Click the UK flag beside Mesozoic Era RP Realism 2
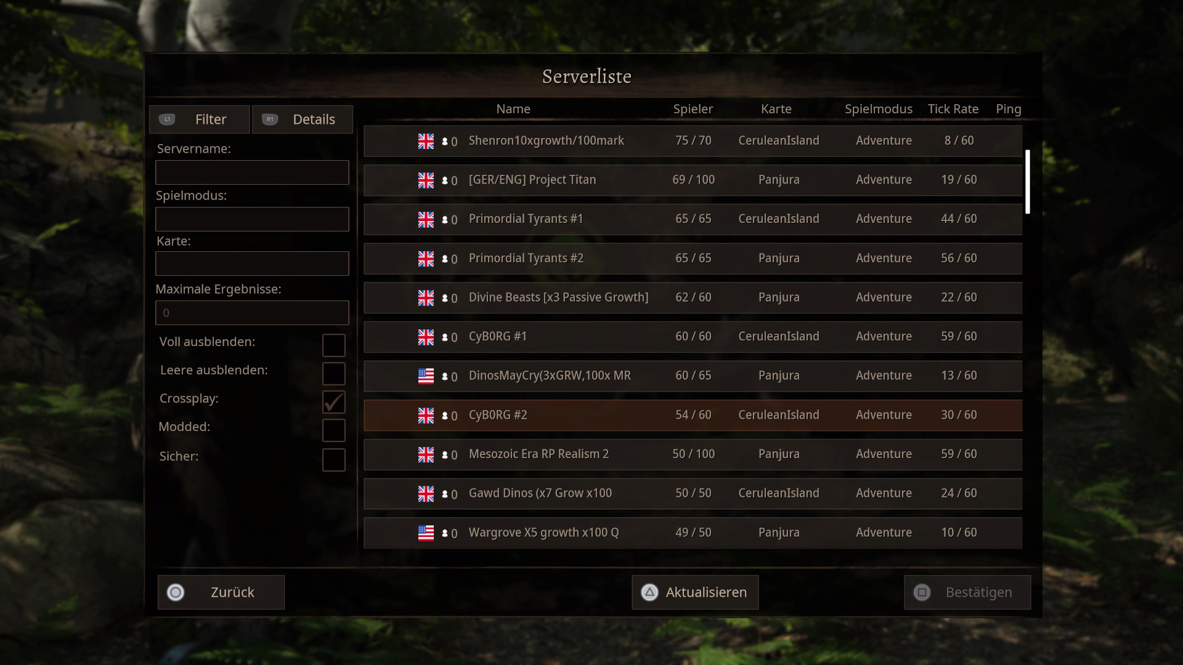 [426, 454]
